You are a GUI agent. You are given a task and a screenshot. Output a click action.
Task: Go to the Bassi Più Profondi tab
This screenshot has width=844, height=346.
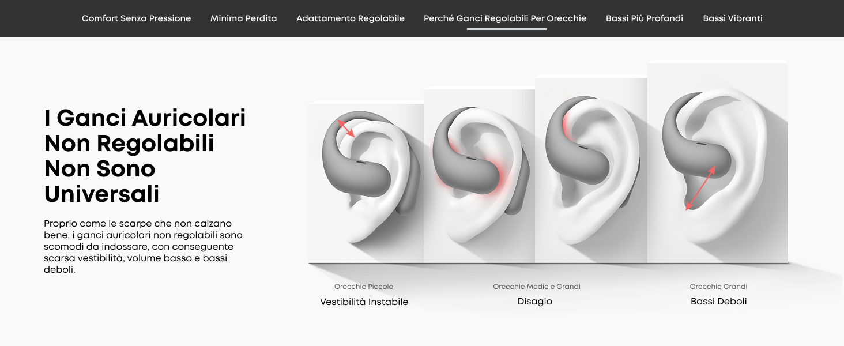coord(645,18)
